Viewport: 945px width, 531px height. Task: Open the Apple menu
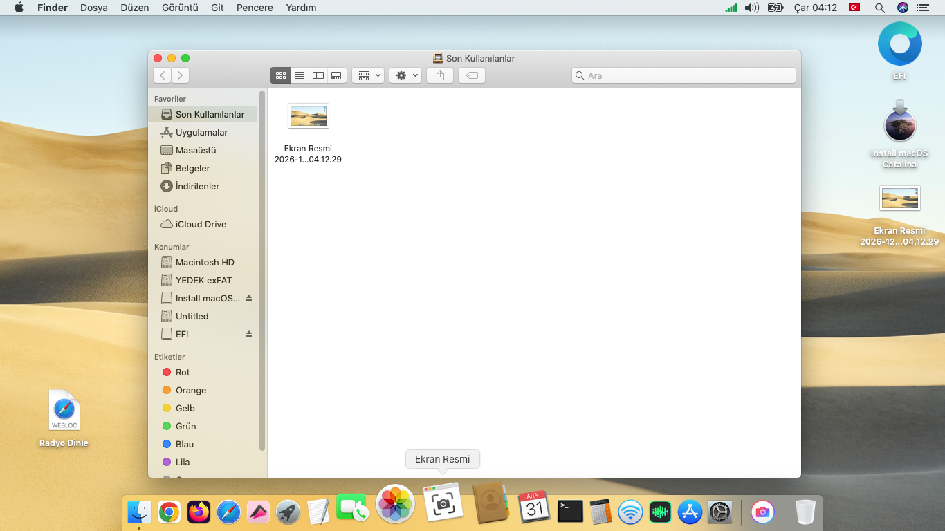coord(19,8)
